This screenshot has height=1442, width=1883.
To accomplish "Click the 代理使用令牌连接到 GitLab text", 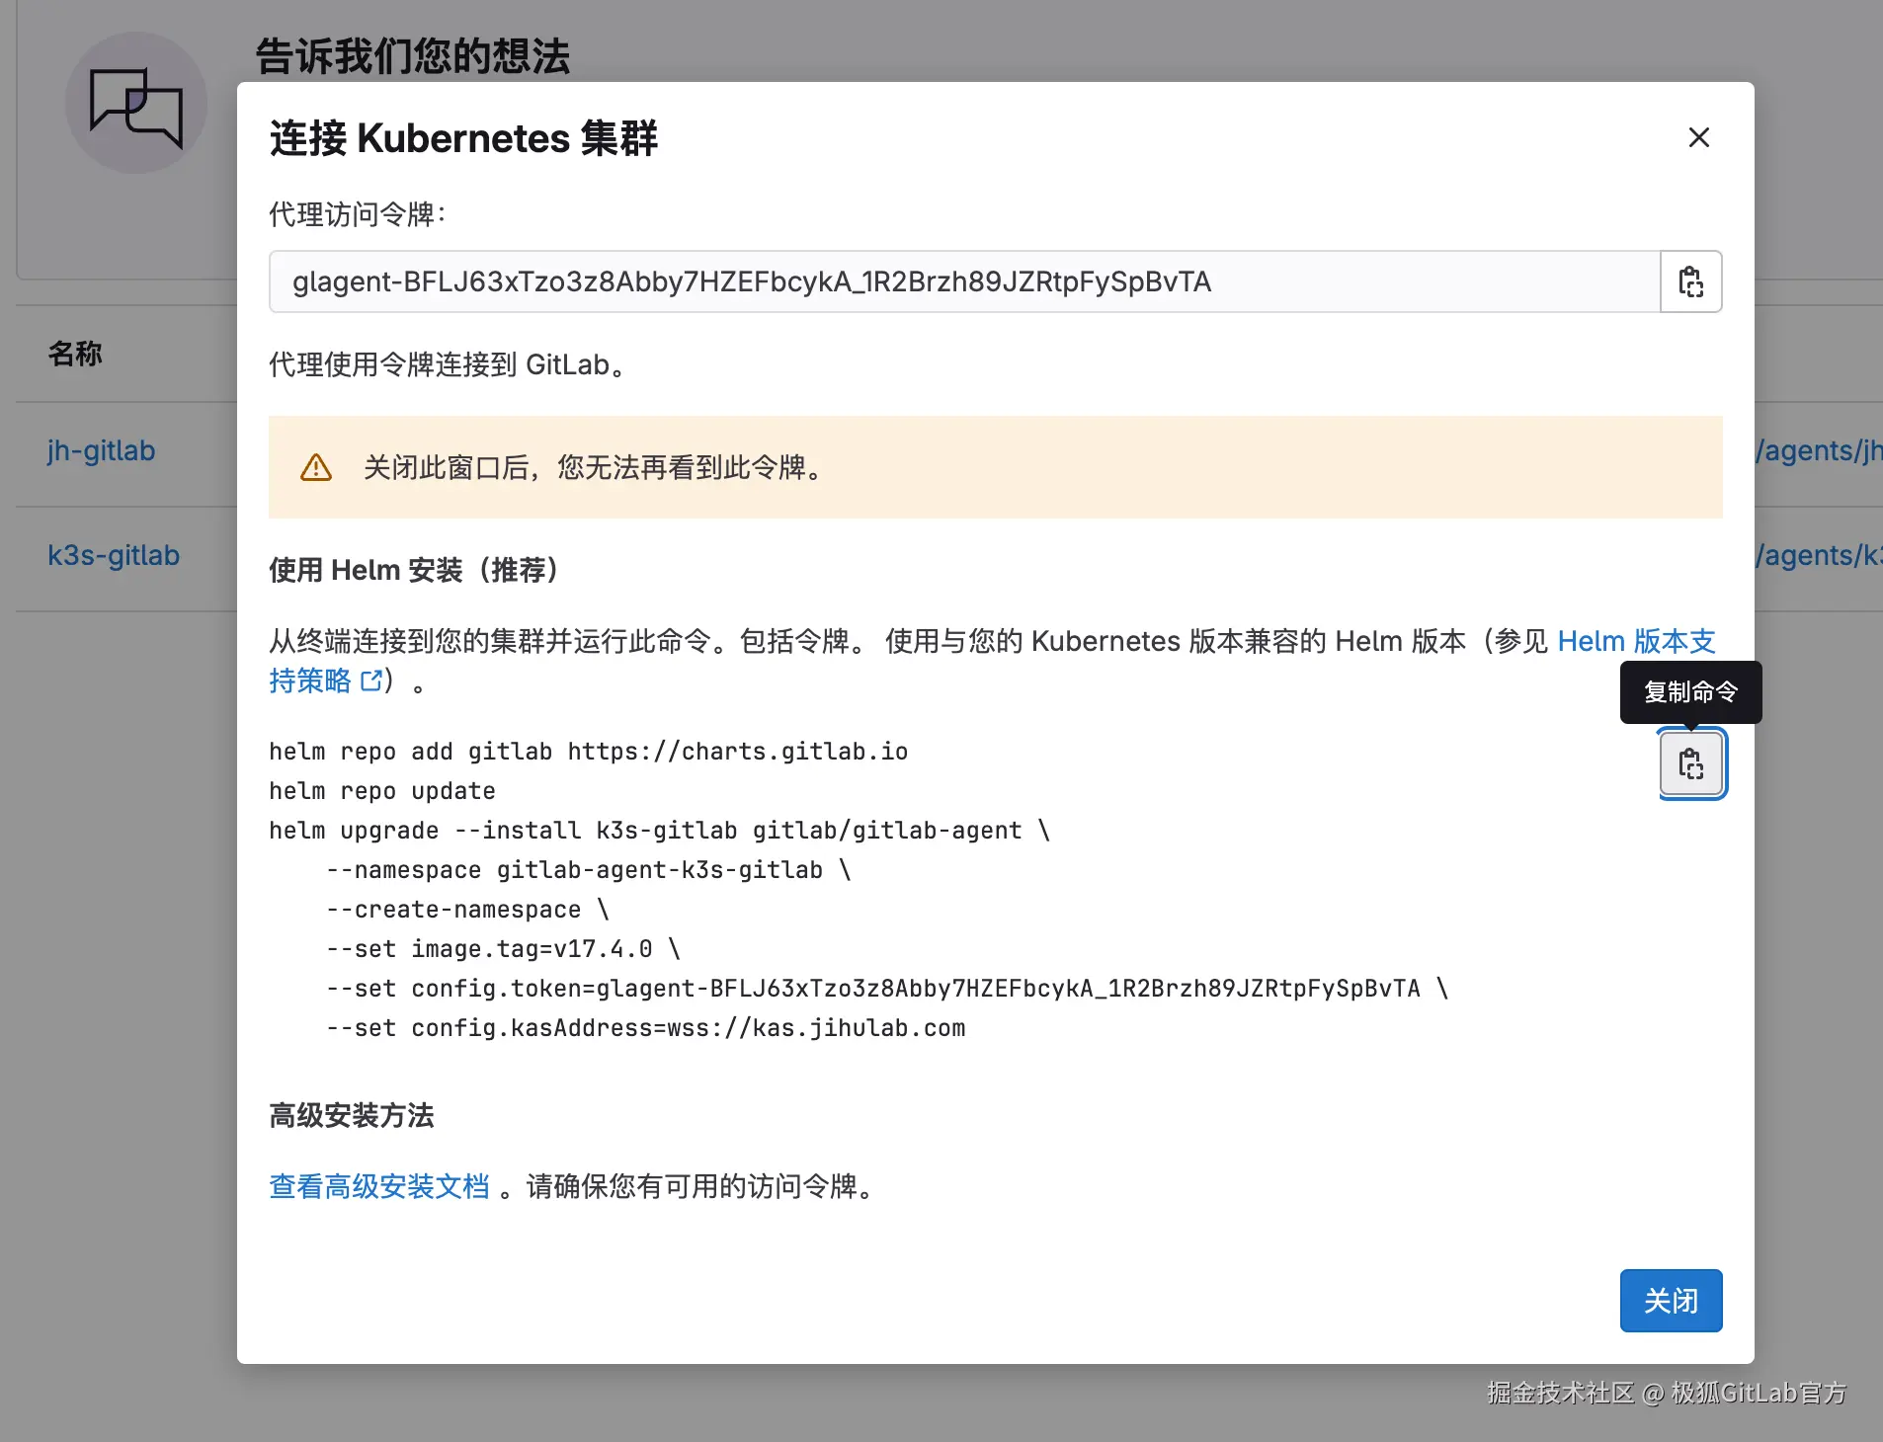I will 449,364.
